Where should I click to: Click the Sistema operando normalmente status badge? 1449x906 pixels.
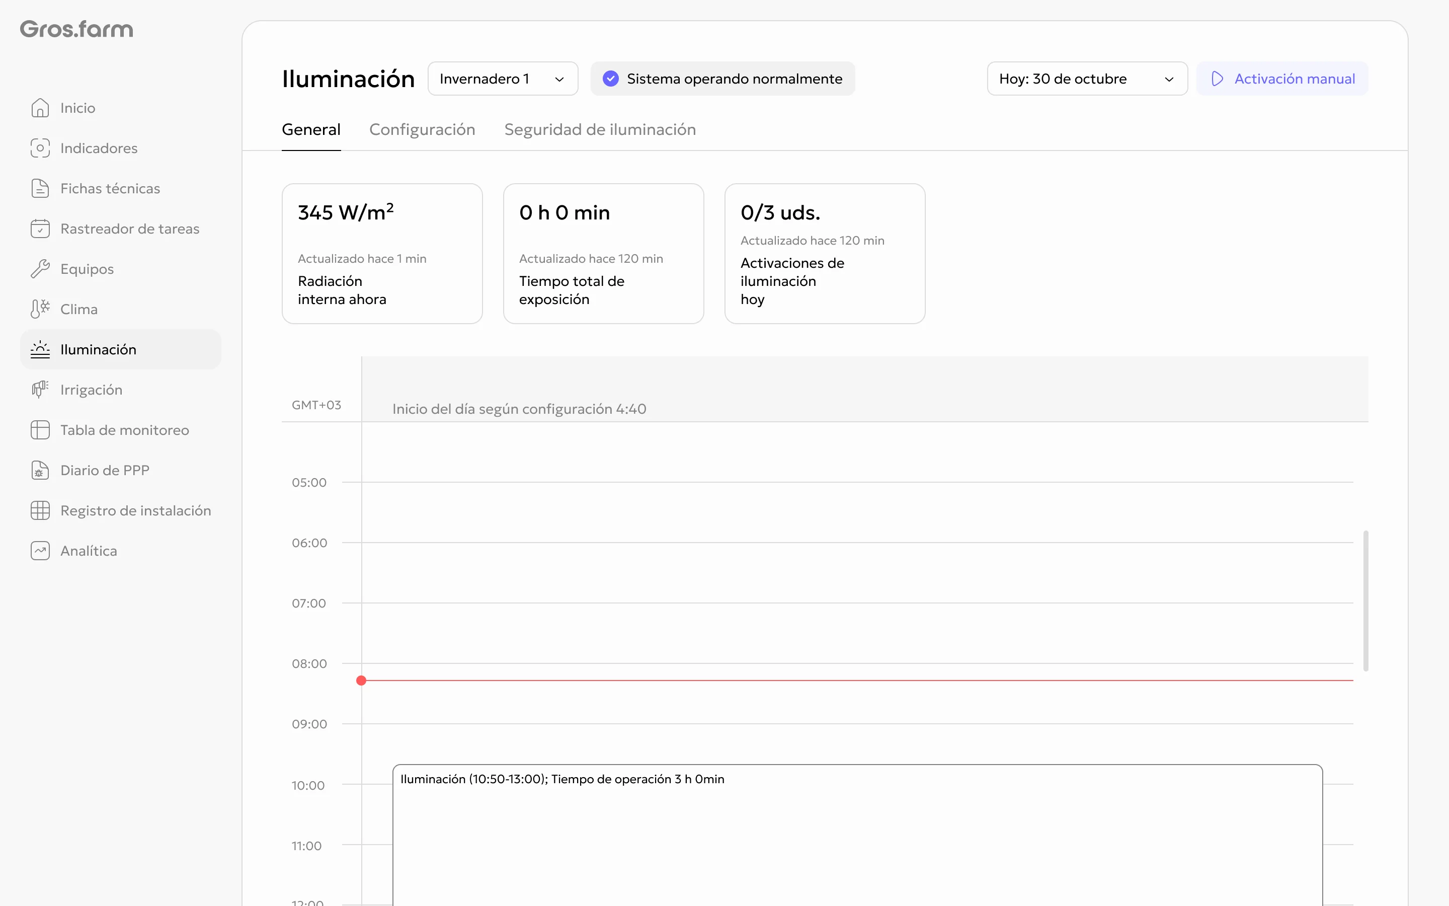coord(722,79)
